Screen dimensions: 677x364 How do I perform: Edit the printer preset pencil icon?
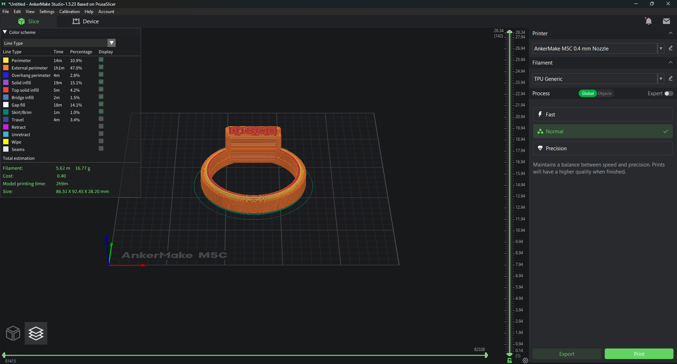click(x=671, y=48)
